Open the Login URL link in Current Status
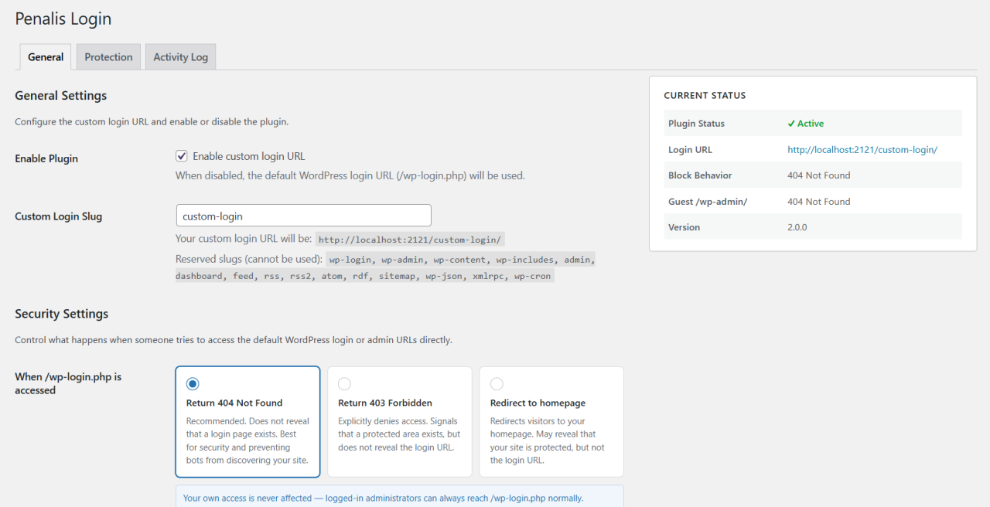 coord(862,150)
